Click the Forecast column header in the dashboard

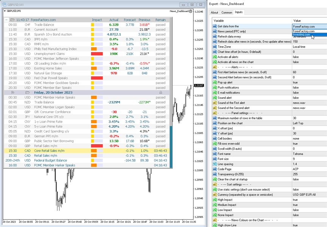[x=130, y=20]
